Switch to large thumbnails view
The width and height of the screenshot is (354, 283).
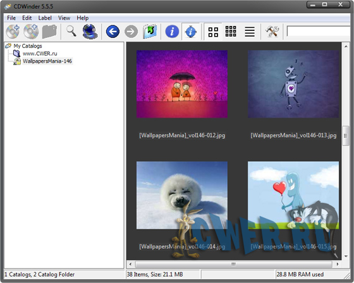[x=213, y=32]
